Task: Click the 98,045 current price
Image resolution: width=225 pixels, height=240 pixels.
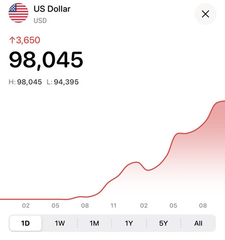Action: click(x=46, y=60)
